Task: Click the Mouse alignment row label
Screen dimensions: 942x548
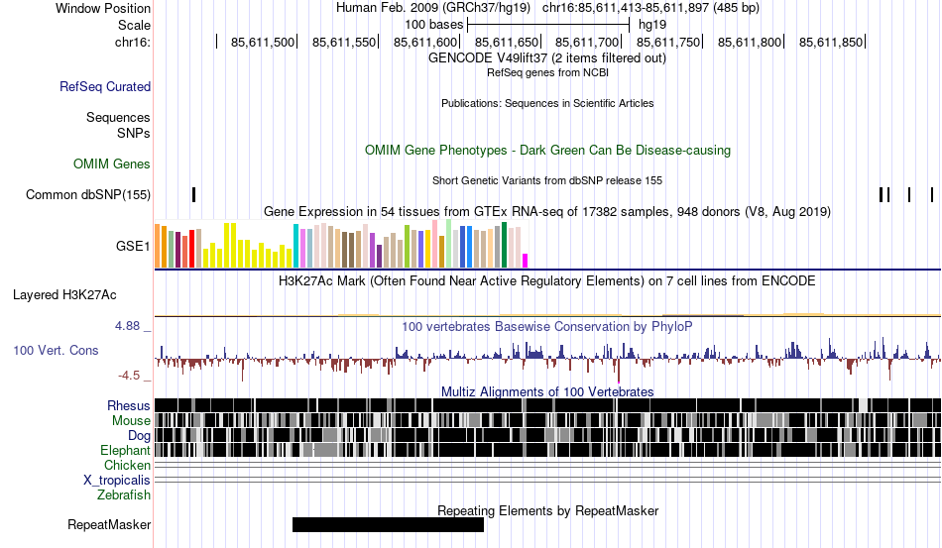Action: [x=131, y=421]
